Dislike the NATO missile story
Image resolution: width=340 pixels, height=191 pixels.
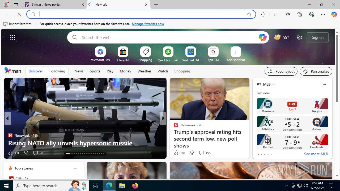(26, 153)
